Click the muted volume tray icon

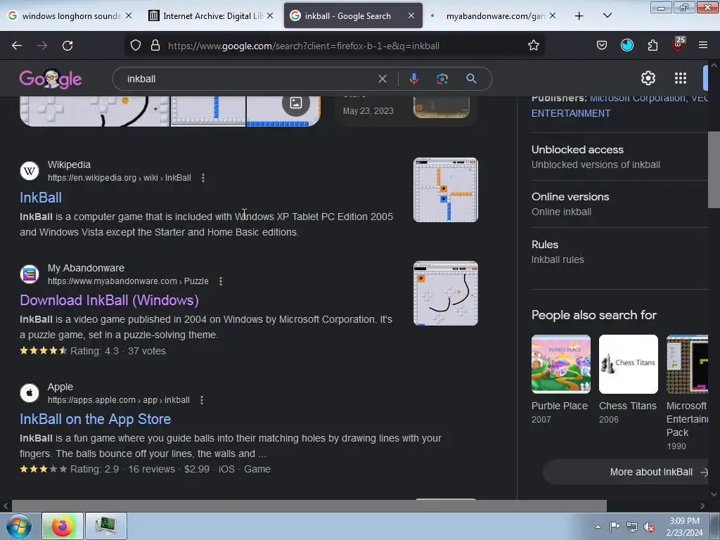click(x=648, y=527)
